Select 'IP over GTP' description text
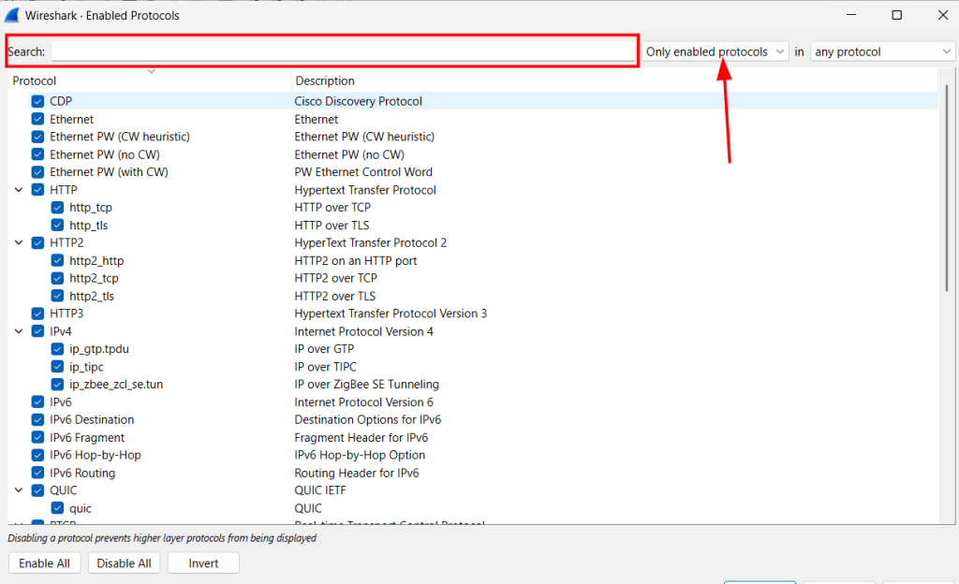 (x=324, y=349)
